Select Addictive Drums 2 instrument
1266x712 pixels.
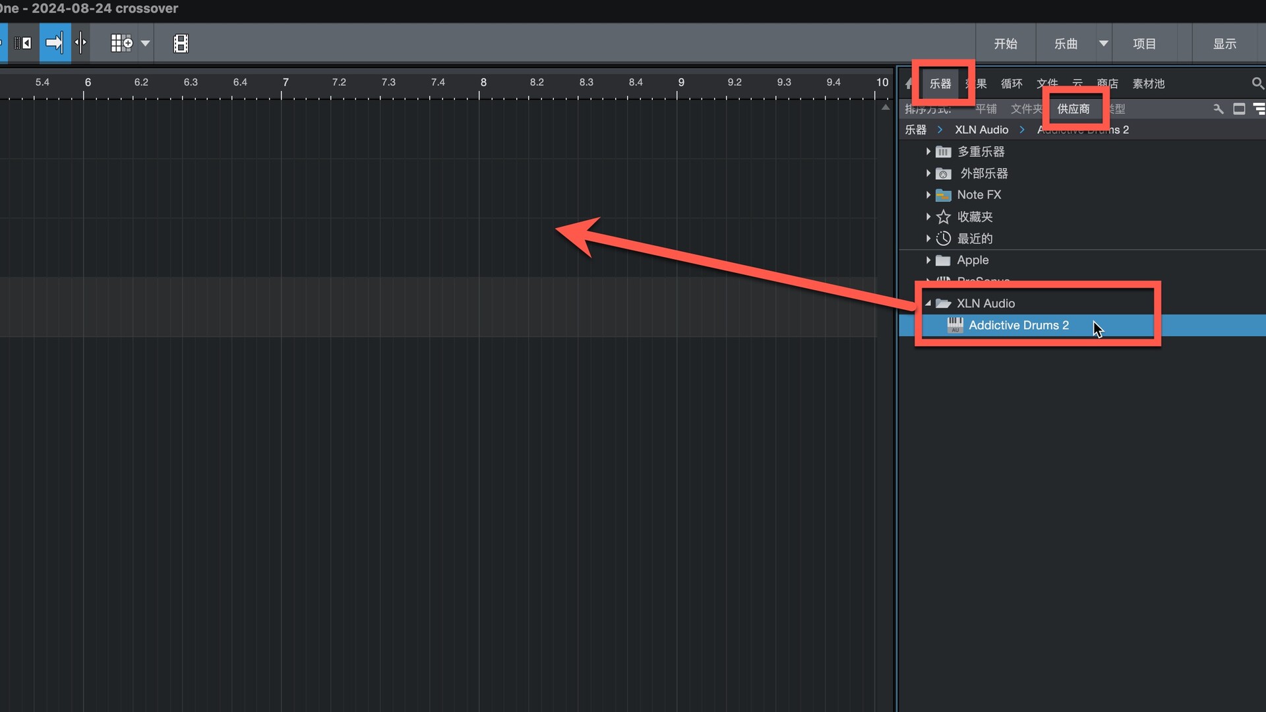coord(1018,325)
